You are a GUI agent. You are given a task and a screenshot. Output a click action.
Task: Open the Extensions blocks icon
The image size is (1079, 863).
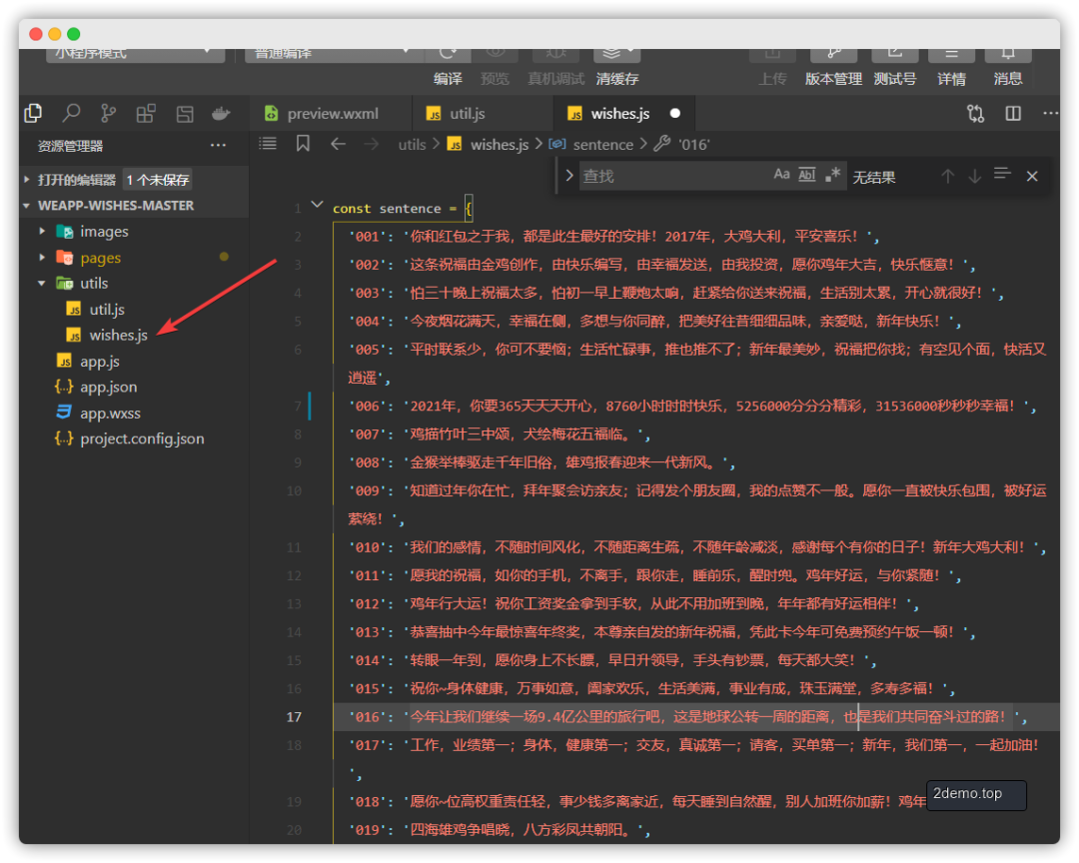[146, 113]
